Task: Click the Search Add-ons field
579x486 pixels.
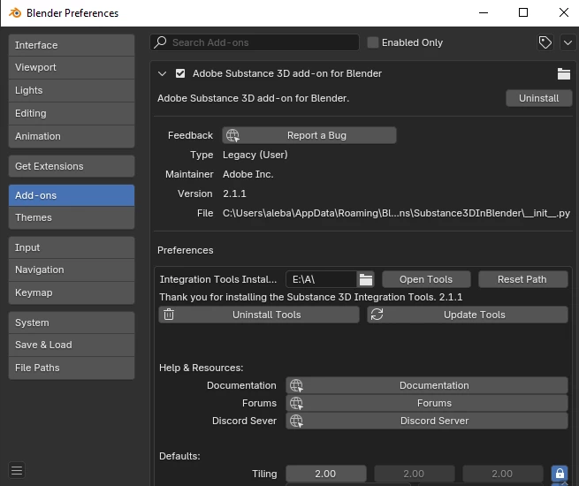Action: (255, 42)
